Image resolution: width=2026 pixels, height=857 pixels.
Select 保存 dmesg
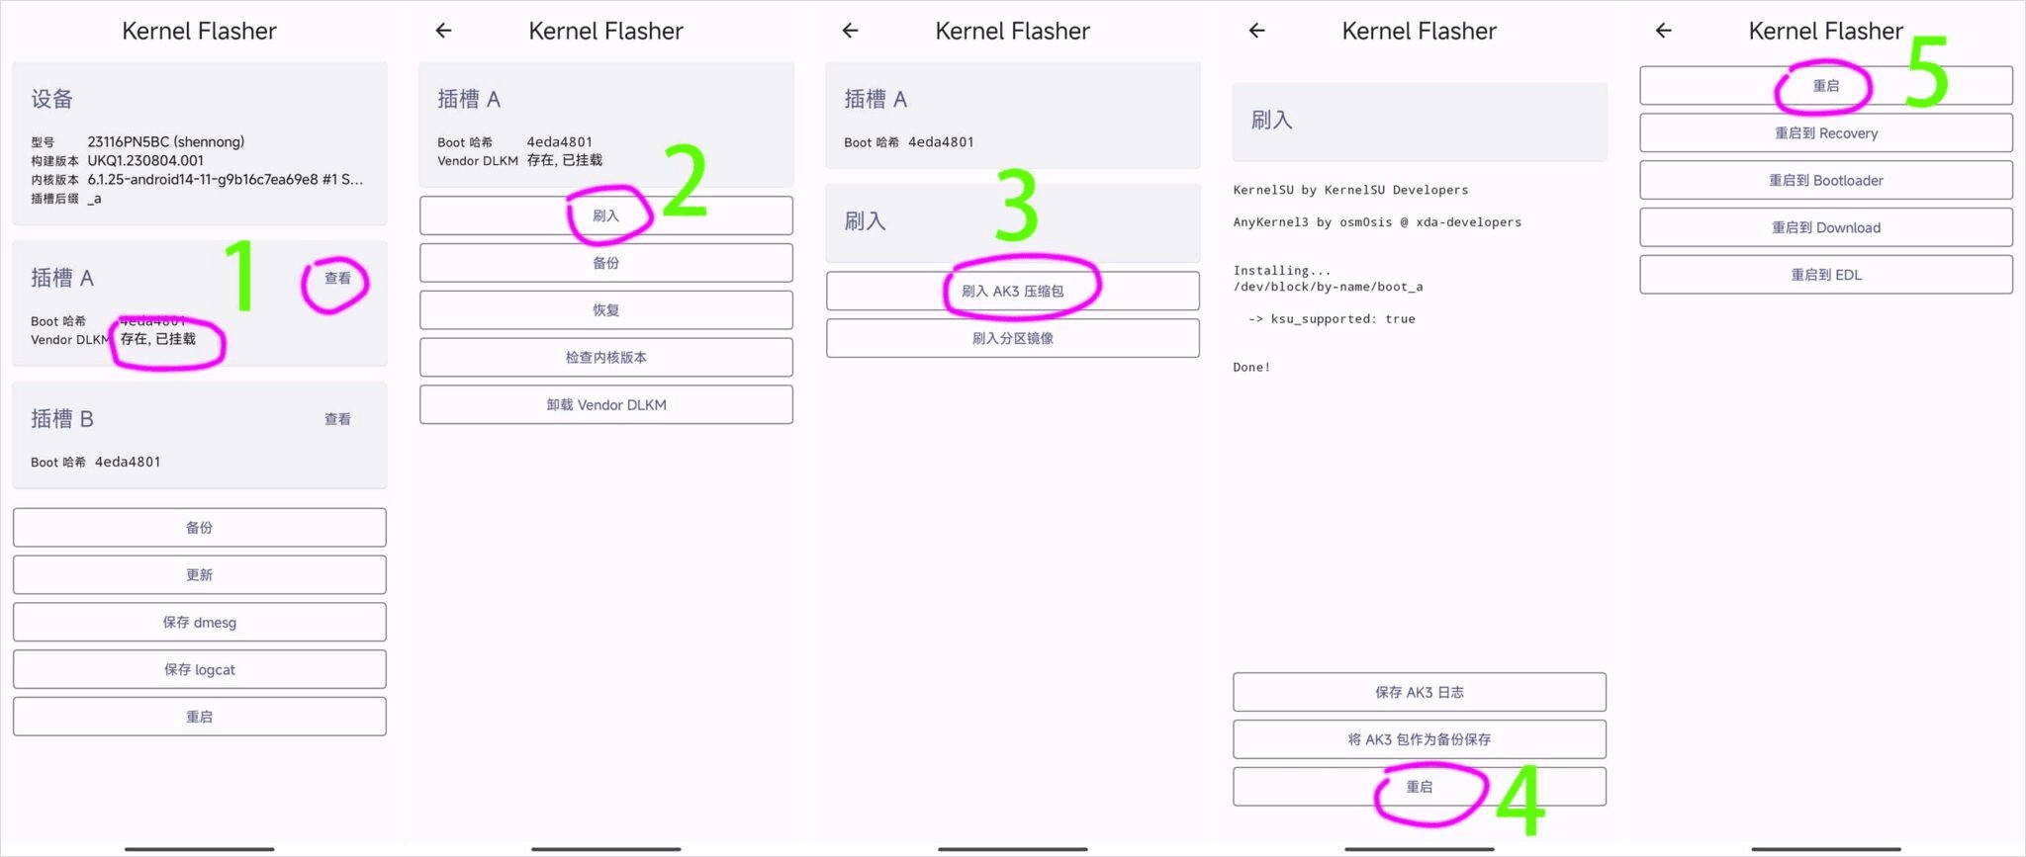[199, 622]
